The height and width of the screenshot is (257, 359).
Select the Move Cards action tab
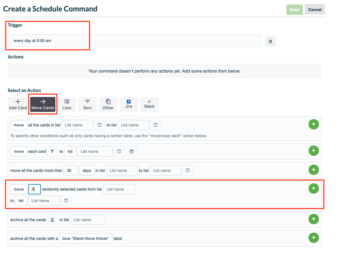tap(43, 105)
